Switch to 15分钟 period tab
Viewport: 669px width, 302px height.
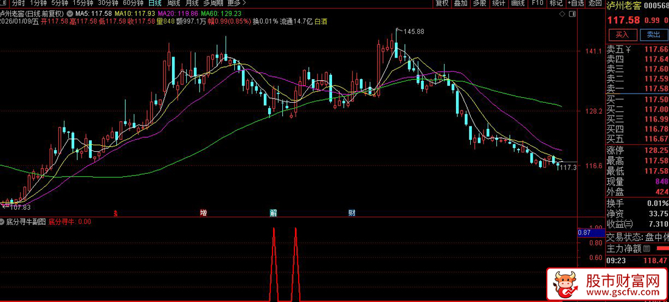click(83, 3)
